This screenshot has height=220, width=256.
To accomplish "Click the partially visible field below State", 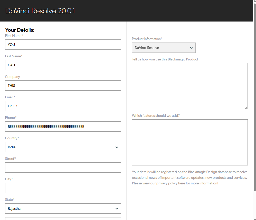I will click(x=63, y=218).
